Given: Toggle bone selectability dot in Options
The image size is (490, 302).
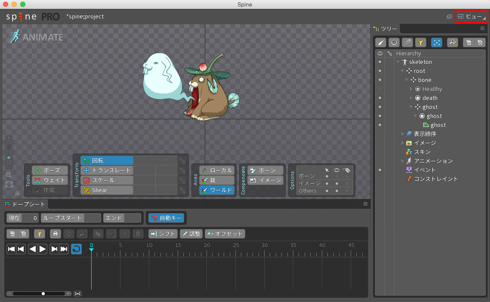Looking at the screenshot, I should 327,176.
